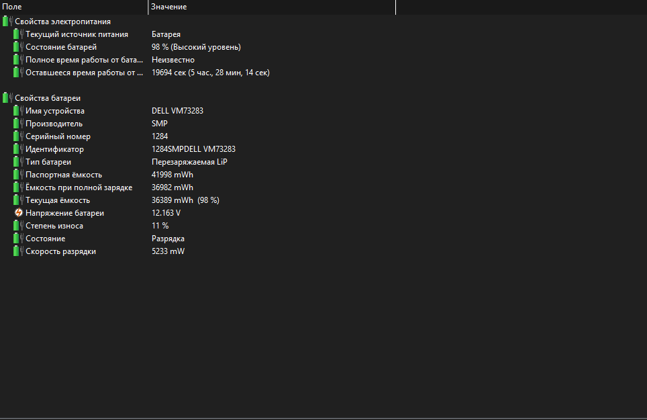Click the value 19694 сек remaining time
647x420 pixels.
(x=210, y=73)
